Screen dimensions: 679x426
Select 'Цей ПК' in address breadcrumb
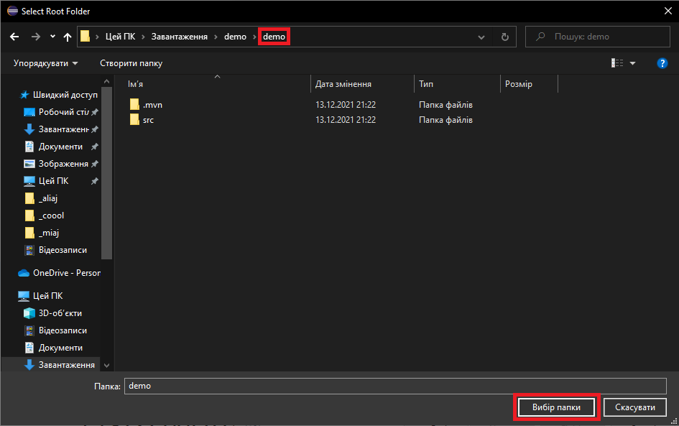point(121,37)
